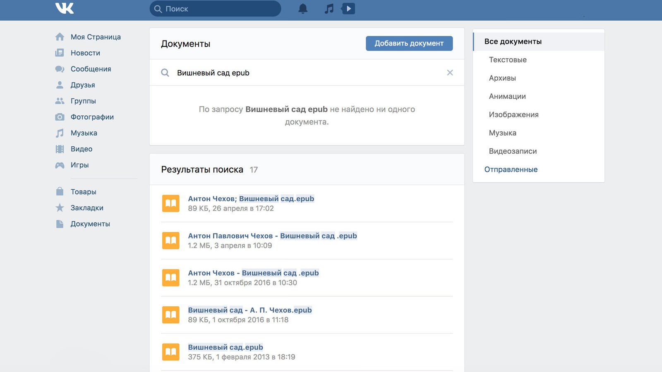Click the note icon beside Музыка in sidebar
This screenshot has width=662, height=372.
pyautogui.click(x=60, y=133)
